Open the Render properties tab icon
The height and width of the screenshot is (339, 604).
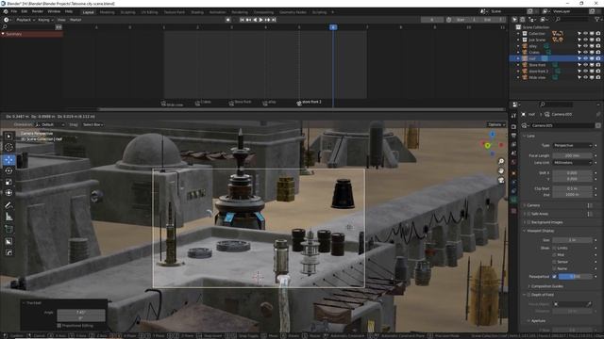513,127
